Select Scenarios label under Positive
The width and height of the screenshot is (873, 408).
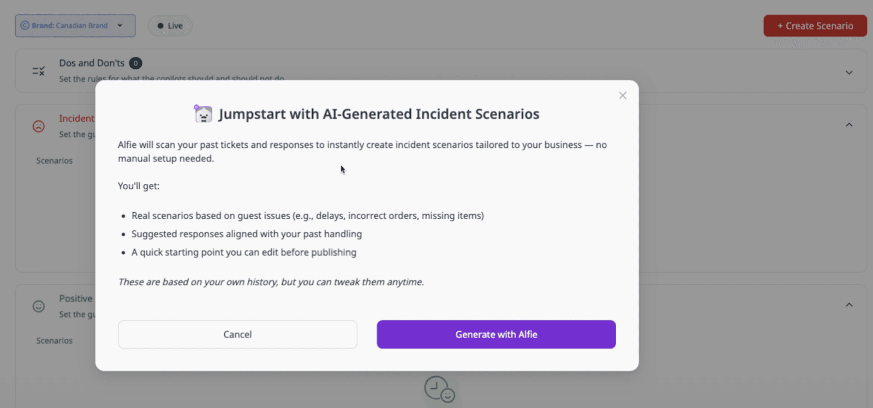[x=54, y=340]
